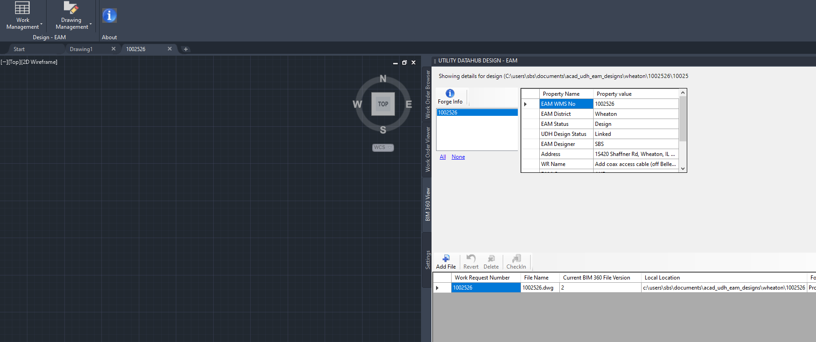Close the 1002526 drawing tab
The width and height of the screenshot is (816, 342).
[x=170, y=49]
